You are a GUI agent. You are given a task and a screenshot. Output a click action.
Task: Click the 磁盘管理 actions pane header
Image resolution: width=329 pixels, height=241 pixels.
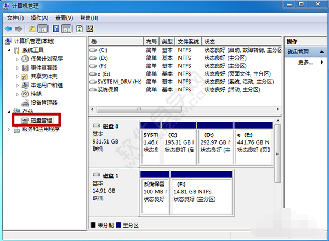305,52
